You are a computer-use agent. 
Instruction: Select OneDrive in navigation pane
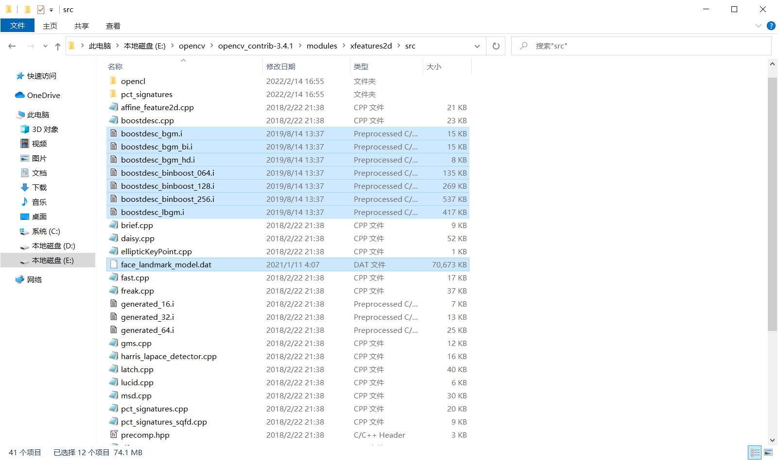pyautogui.click(x=44, y=96)
